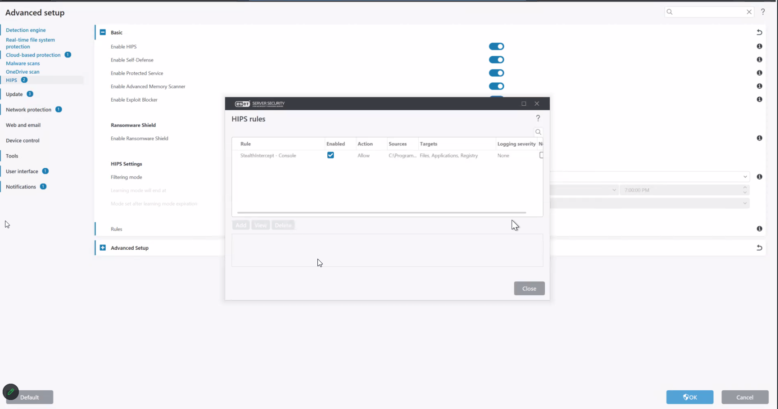This screenshot has height=409, width=778.
Task: Open Network protection in the sidebar
Action: pyautogui.click(x=29, y=110)
